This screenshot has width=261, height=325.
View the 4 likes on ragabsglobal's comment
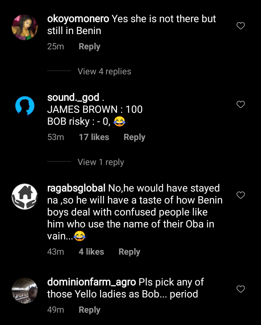(91, 252)
